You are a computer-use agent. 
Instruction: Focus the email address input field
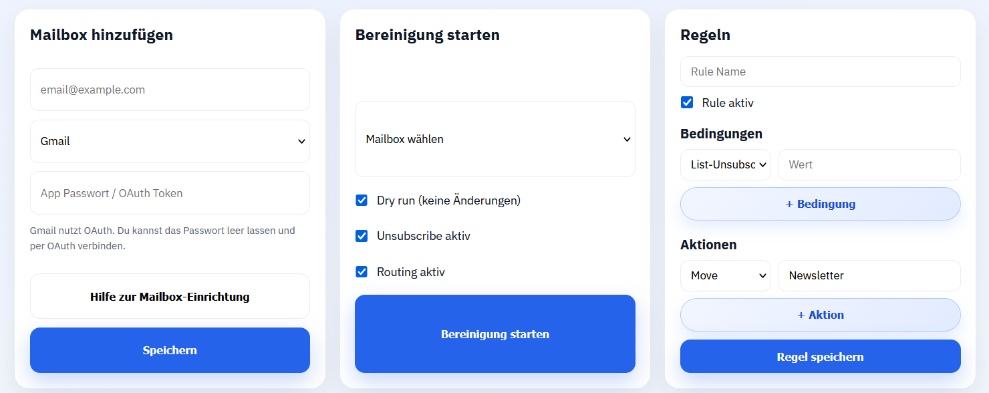[170, 90]
